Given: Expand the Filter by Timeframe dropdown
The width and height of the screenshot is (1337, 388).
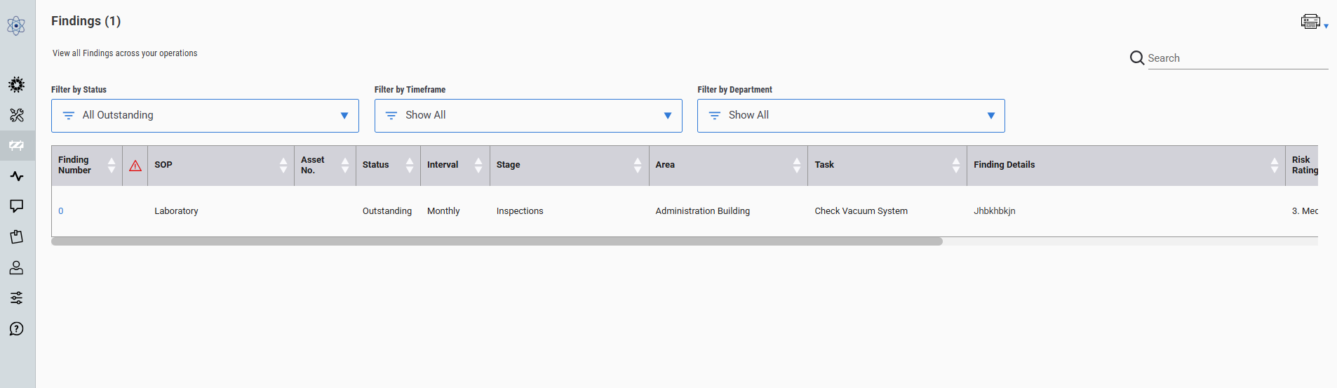Looking at the screenshot, I should coord(528,116).
